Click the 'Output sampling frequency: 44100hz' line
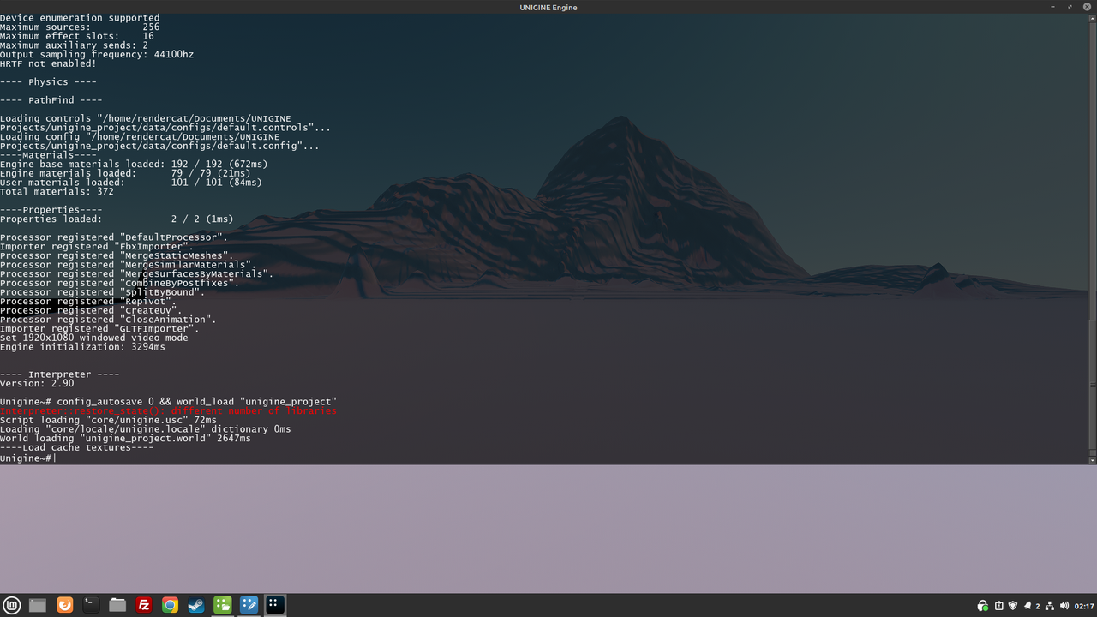Image resolution: width=1097 pixels, height=617 pixels. (97, 54)
